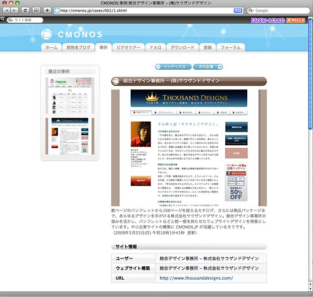The height and width of the screenshot is (297, 313).
Task: Select the URL in the address bar
Action: [x=93, y=10]
